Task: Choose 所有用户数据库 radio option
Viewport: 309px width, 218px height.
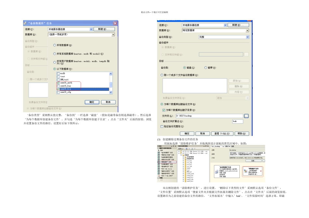Action: tap(55, 62)
